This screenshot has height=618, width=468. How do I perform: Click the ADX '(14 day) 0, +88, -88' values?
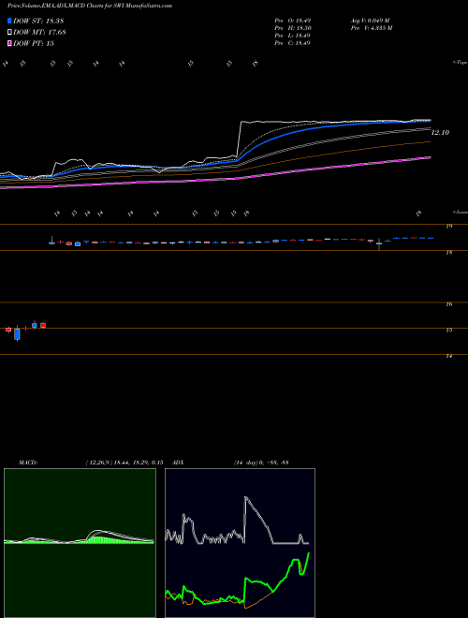pos(261,463)
